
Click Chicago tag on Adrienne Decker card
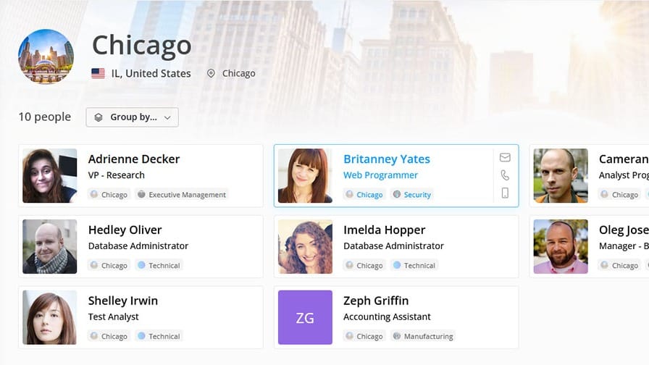pyautogui.click(x=109, y=195)
